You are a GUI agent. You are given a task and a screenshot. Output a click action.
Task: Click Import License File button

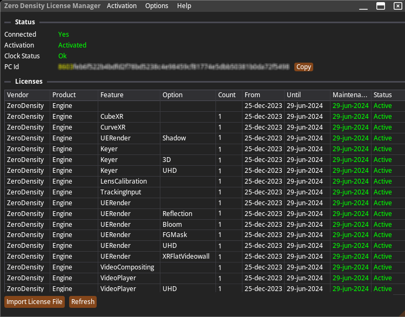35,302
